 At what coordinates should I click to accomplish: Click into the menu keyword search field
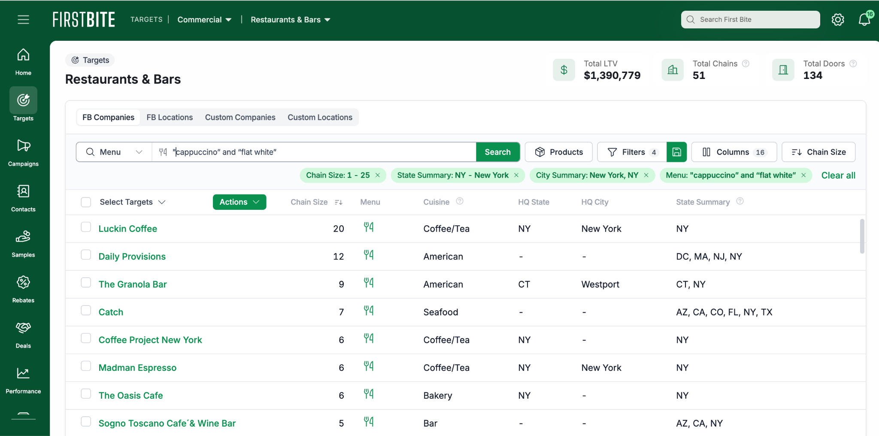(x=314, y=152)
